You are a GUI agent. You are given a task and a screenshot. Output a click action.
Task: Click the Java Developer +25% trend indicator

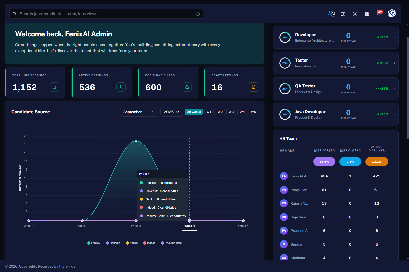[x=382, y=114]
